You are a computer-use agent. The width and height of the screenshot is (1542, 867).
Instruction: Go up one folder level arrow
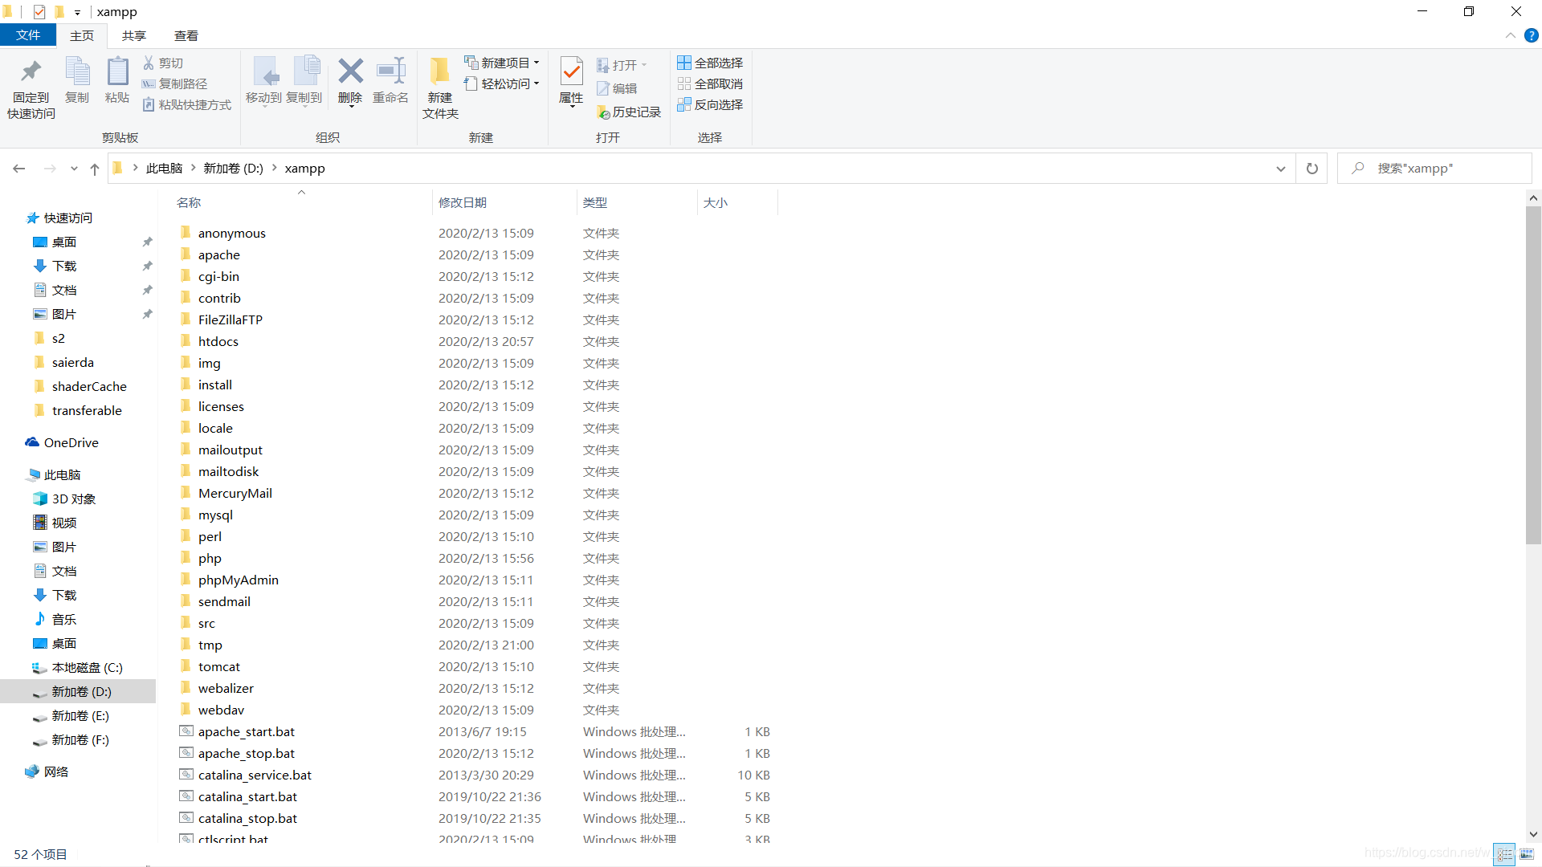click(x=95, y=169)
